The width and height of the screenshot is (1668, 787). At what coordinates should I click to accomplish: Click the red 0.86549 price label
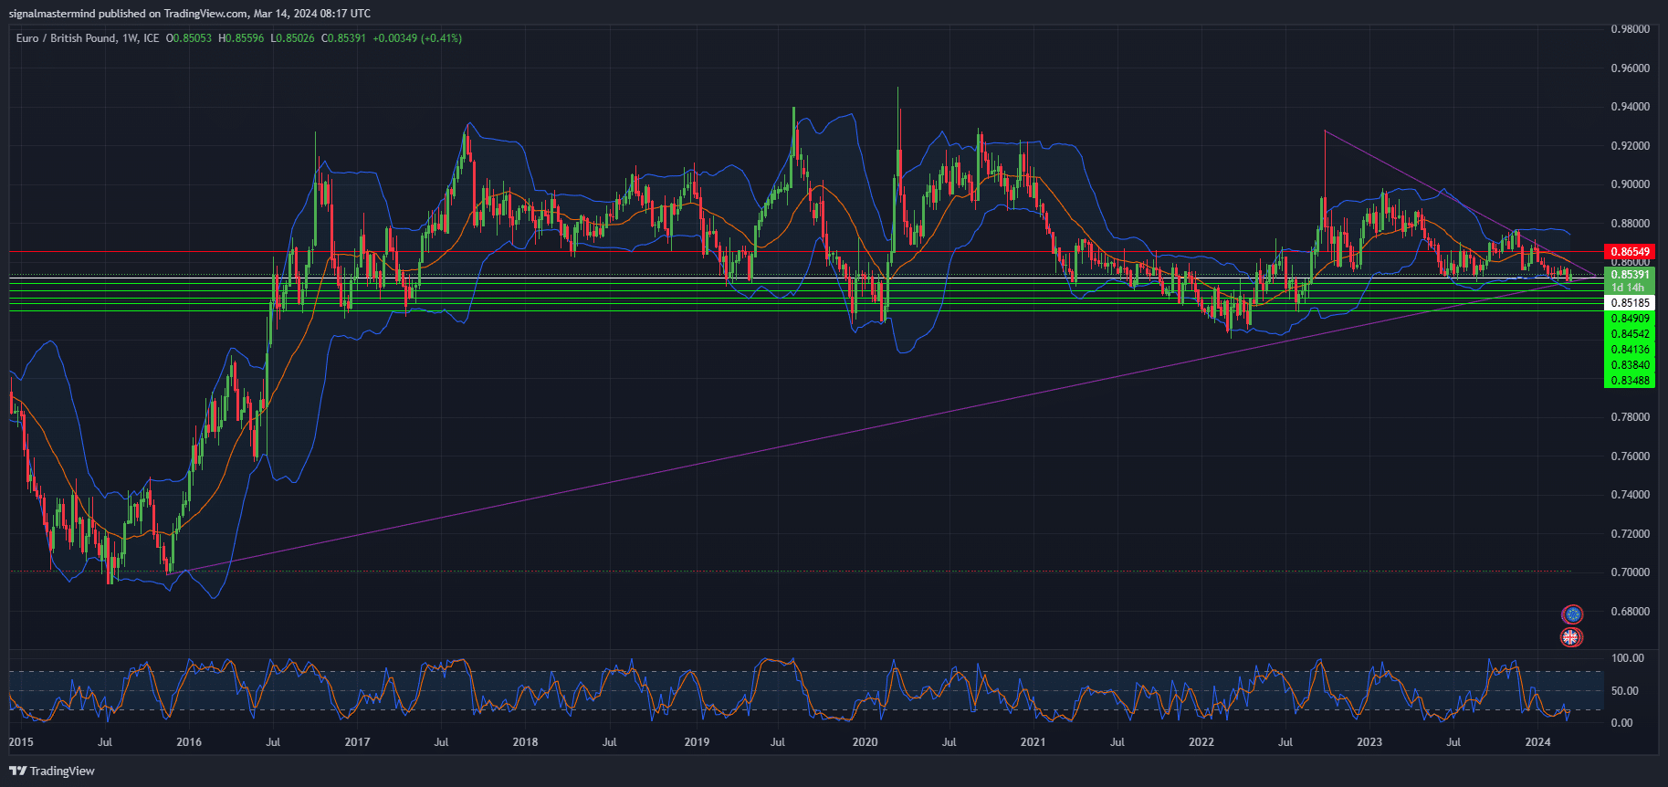(x=1630, y=251)
